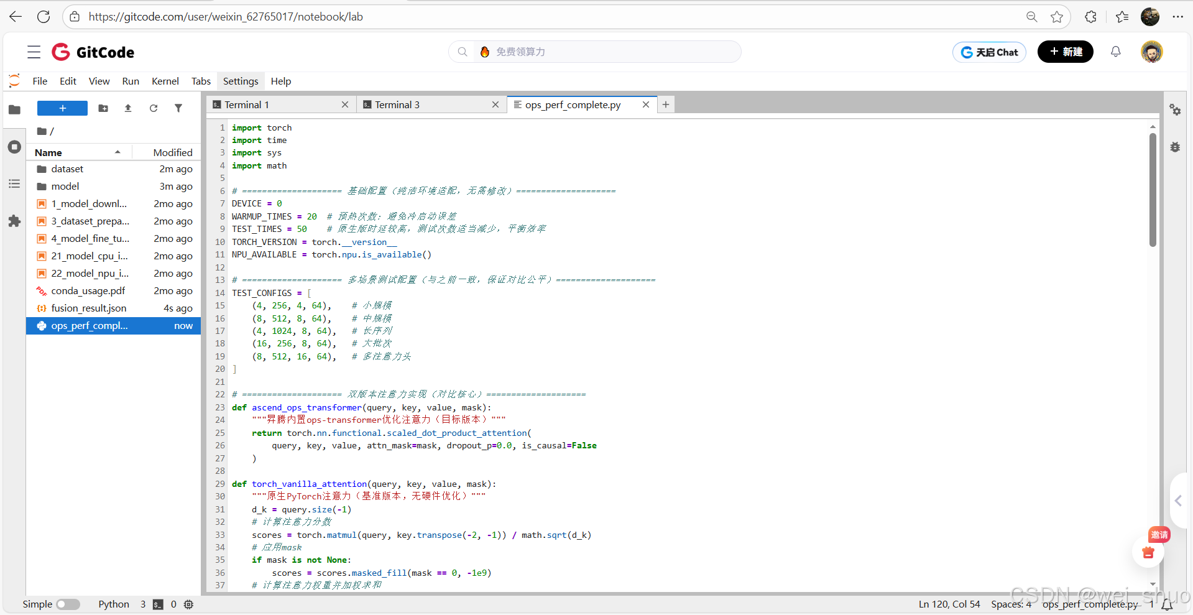This screenshot has height=615, width=1193.
Task: Open the running terminals and kernels panel
Action: click(x=14, y=147)
